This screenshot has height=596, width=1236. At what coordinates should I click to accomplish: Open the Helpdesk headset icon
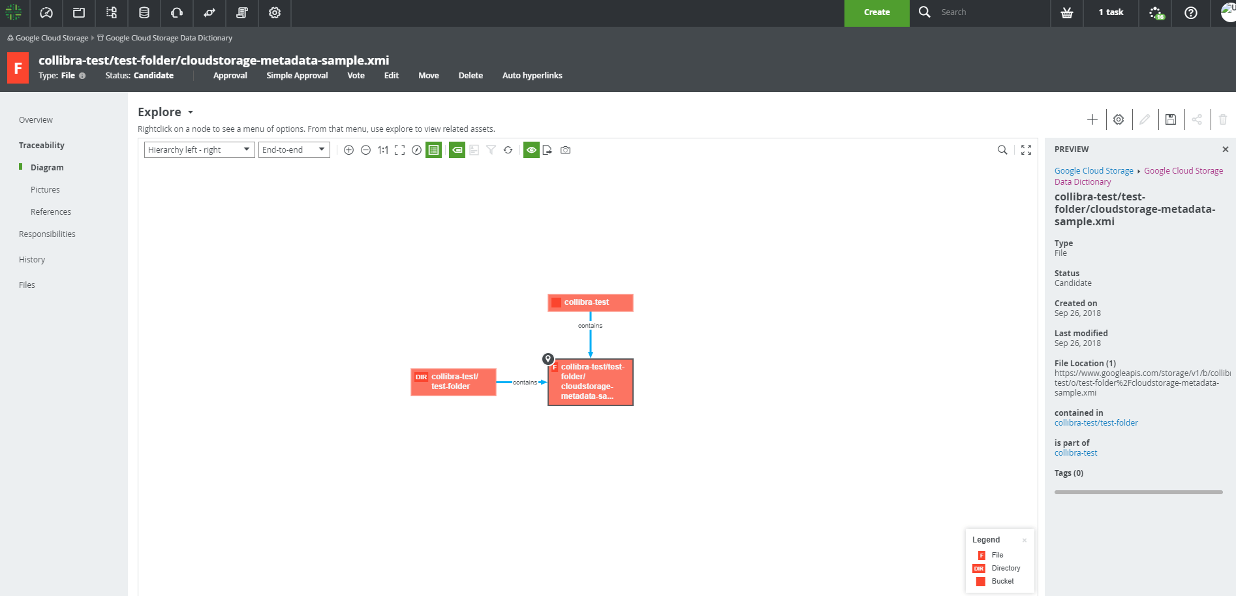177,12
